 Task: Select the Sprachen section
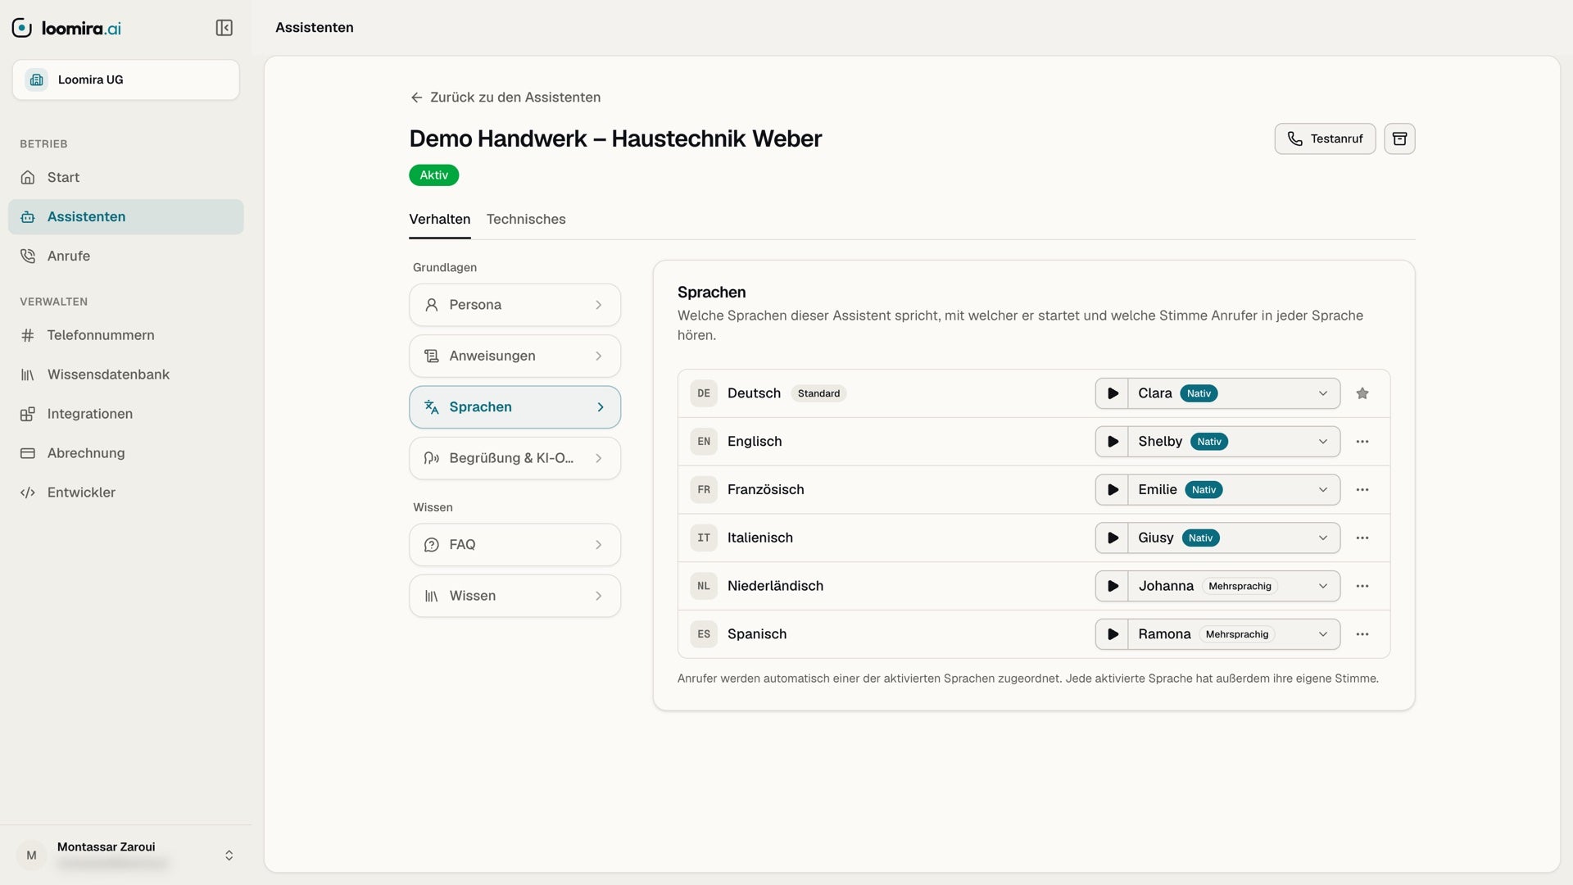point(515,407)
